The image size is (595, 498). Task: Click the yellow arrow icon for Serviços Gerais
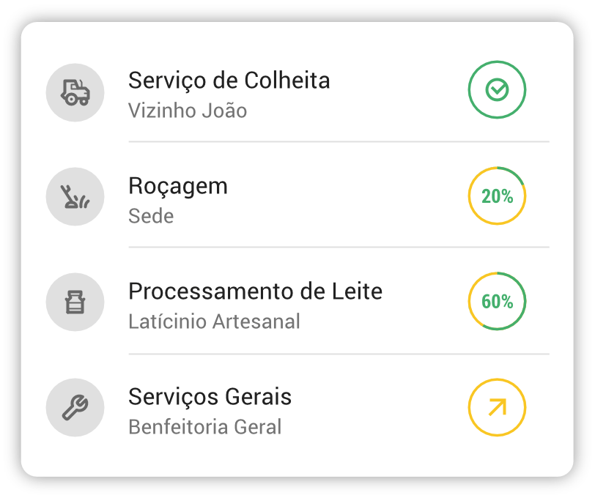[497, 407]
